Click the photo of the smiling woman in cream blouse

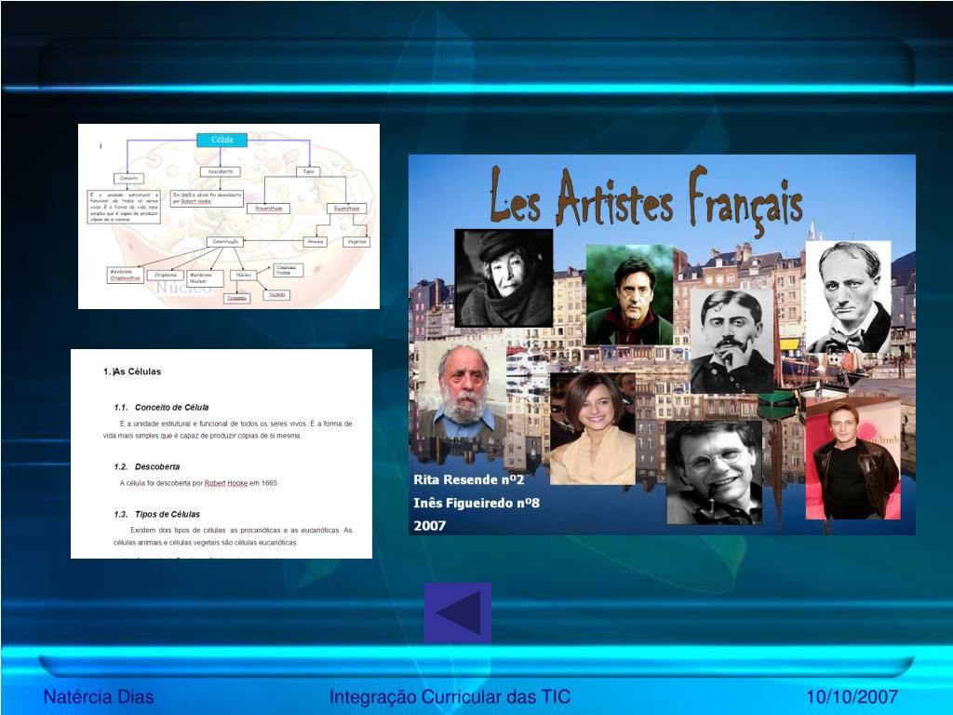coord(593,428)
